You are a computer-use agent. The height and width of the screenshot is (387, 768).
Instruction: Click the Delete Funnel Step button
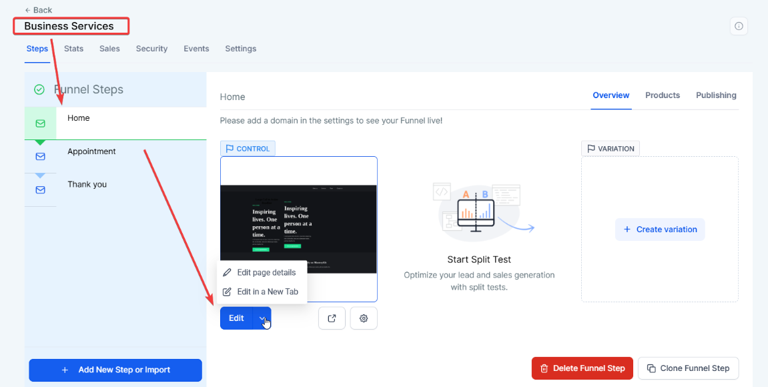(583, 368)
